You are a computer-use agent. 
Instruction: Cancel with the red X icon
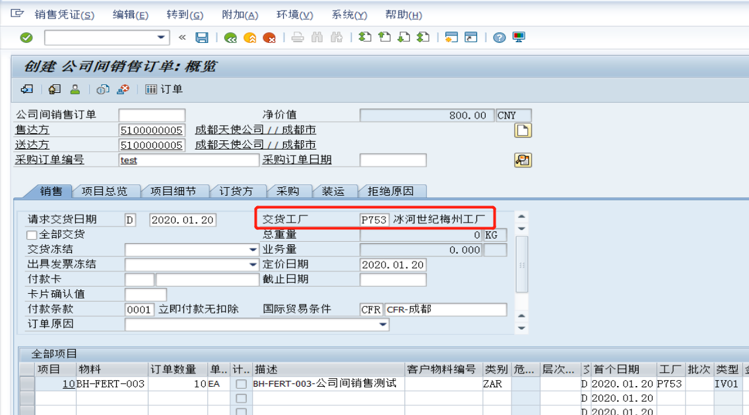click(x=269, y=37)
